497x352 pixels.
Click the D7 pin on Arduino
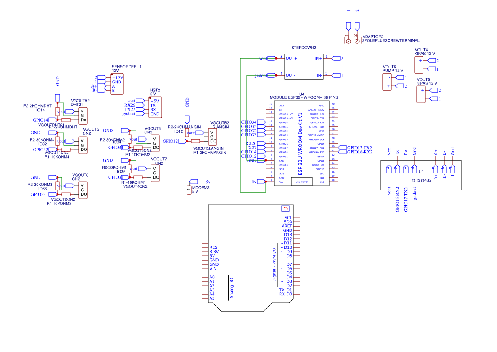pyautogui.click(x=290, y=264)
